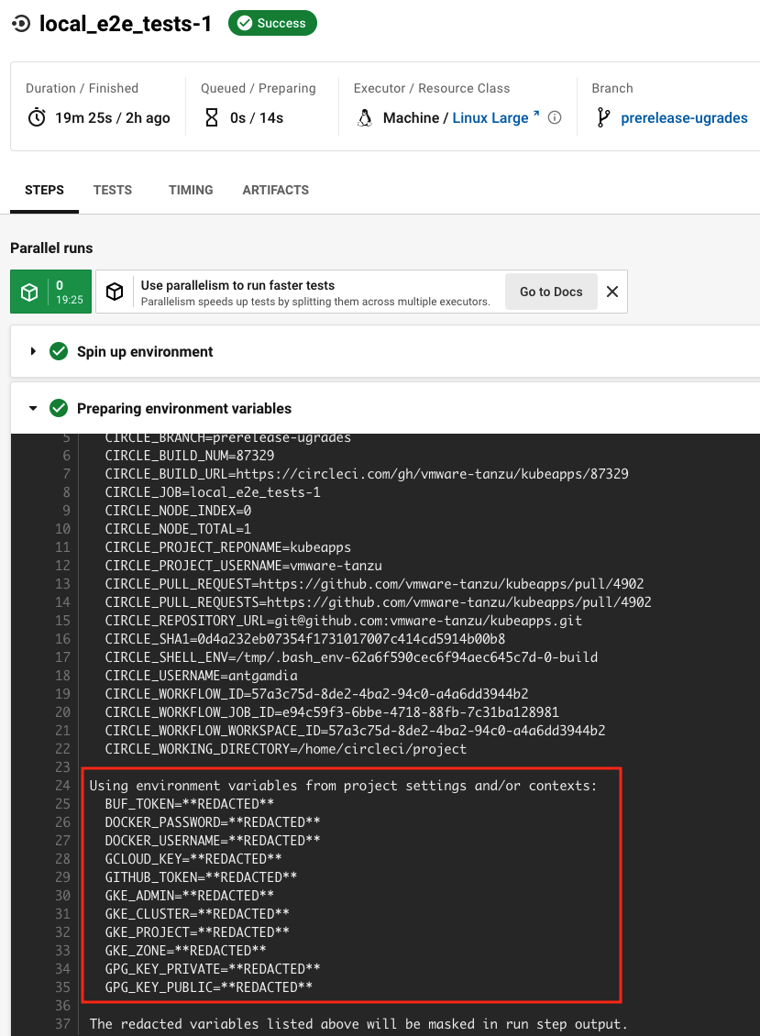Switch to the TESTS tab
This screenshot has height=1036, width=760.
[113, 191]
